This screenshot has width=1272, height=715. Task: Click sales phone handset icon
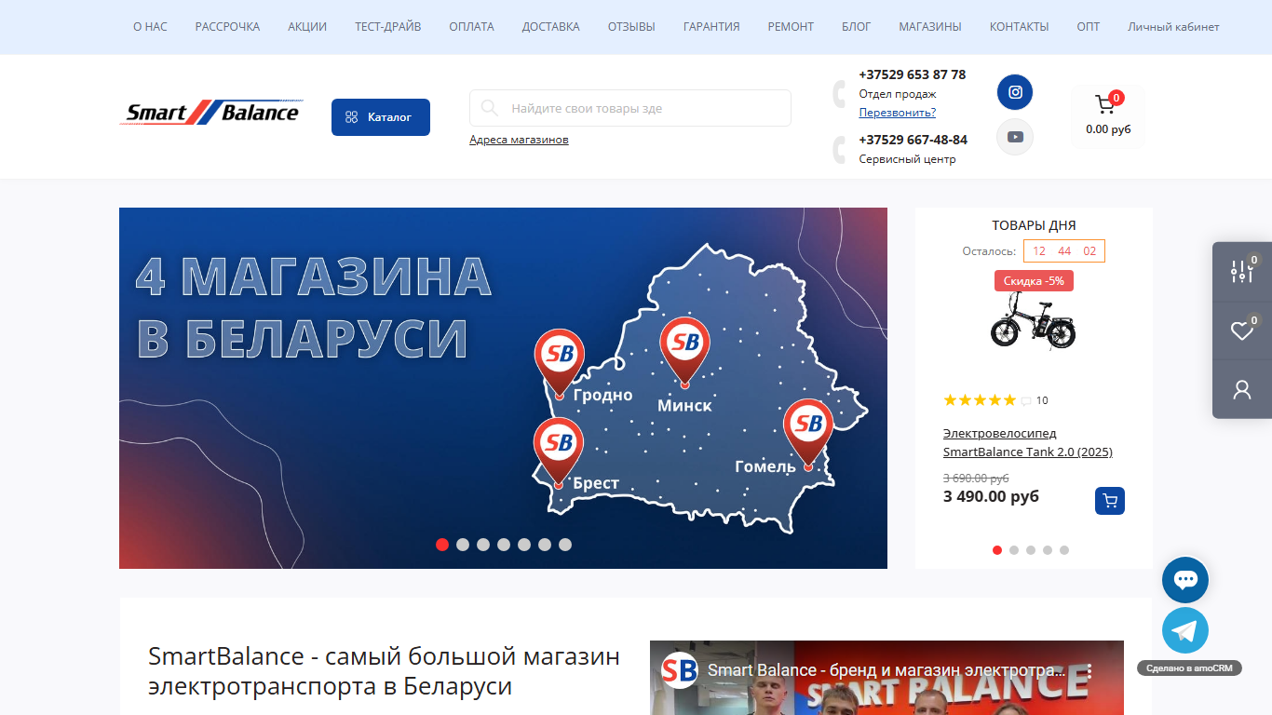coord(839,94)
